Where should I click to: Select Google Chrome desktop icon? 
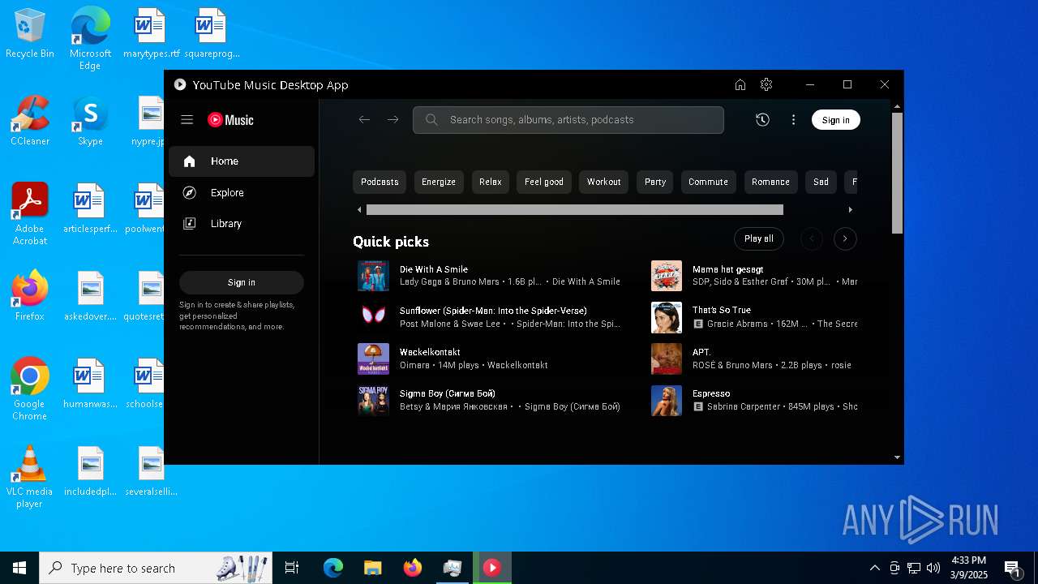pyautogui.click(x=30, y=389)
